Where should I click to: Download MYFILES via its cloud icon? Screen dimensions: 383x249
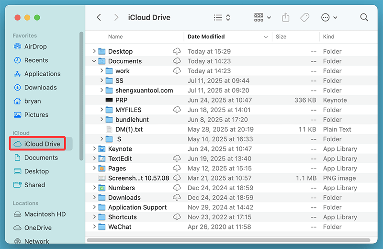click(x=177, y=110)
